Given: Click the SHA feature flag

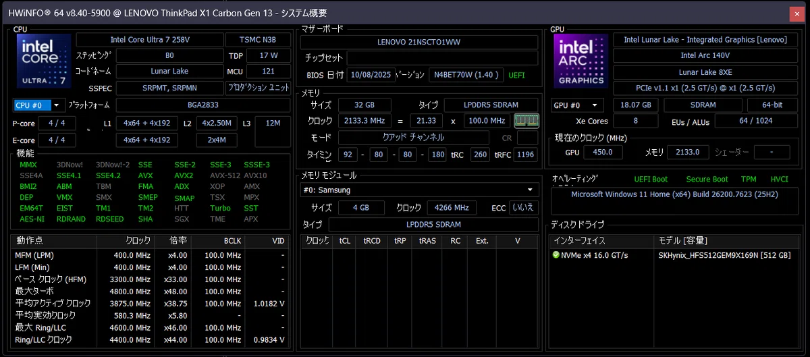Looking at the screenshot, I should pyautogui.click(x=145, y=219).
